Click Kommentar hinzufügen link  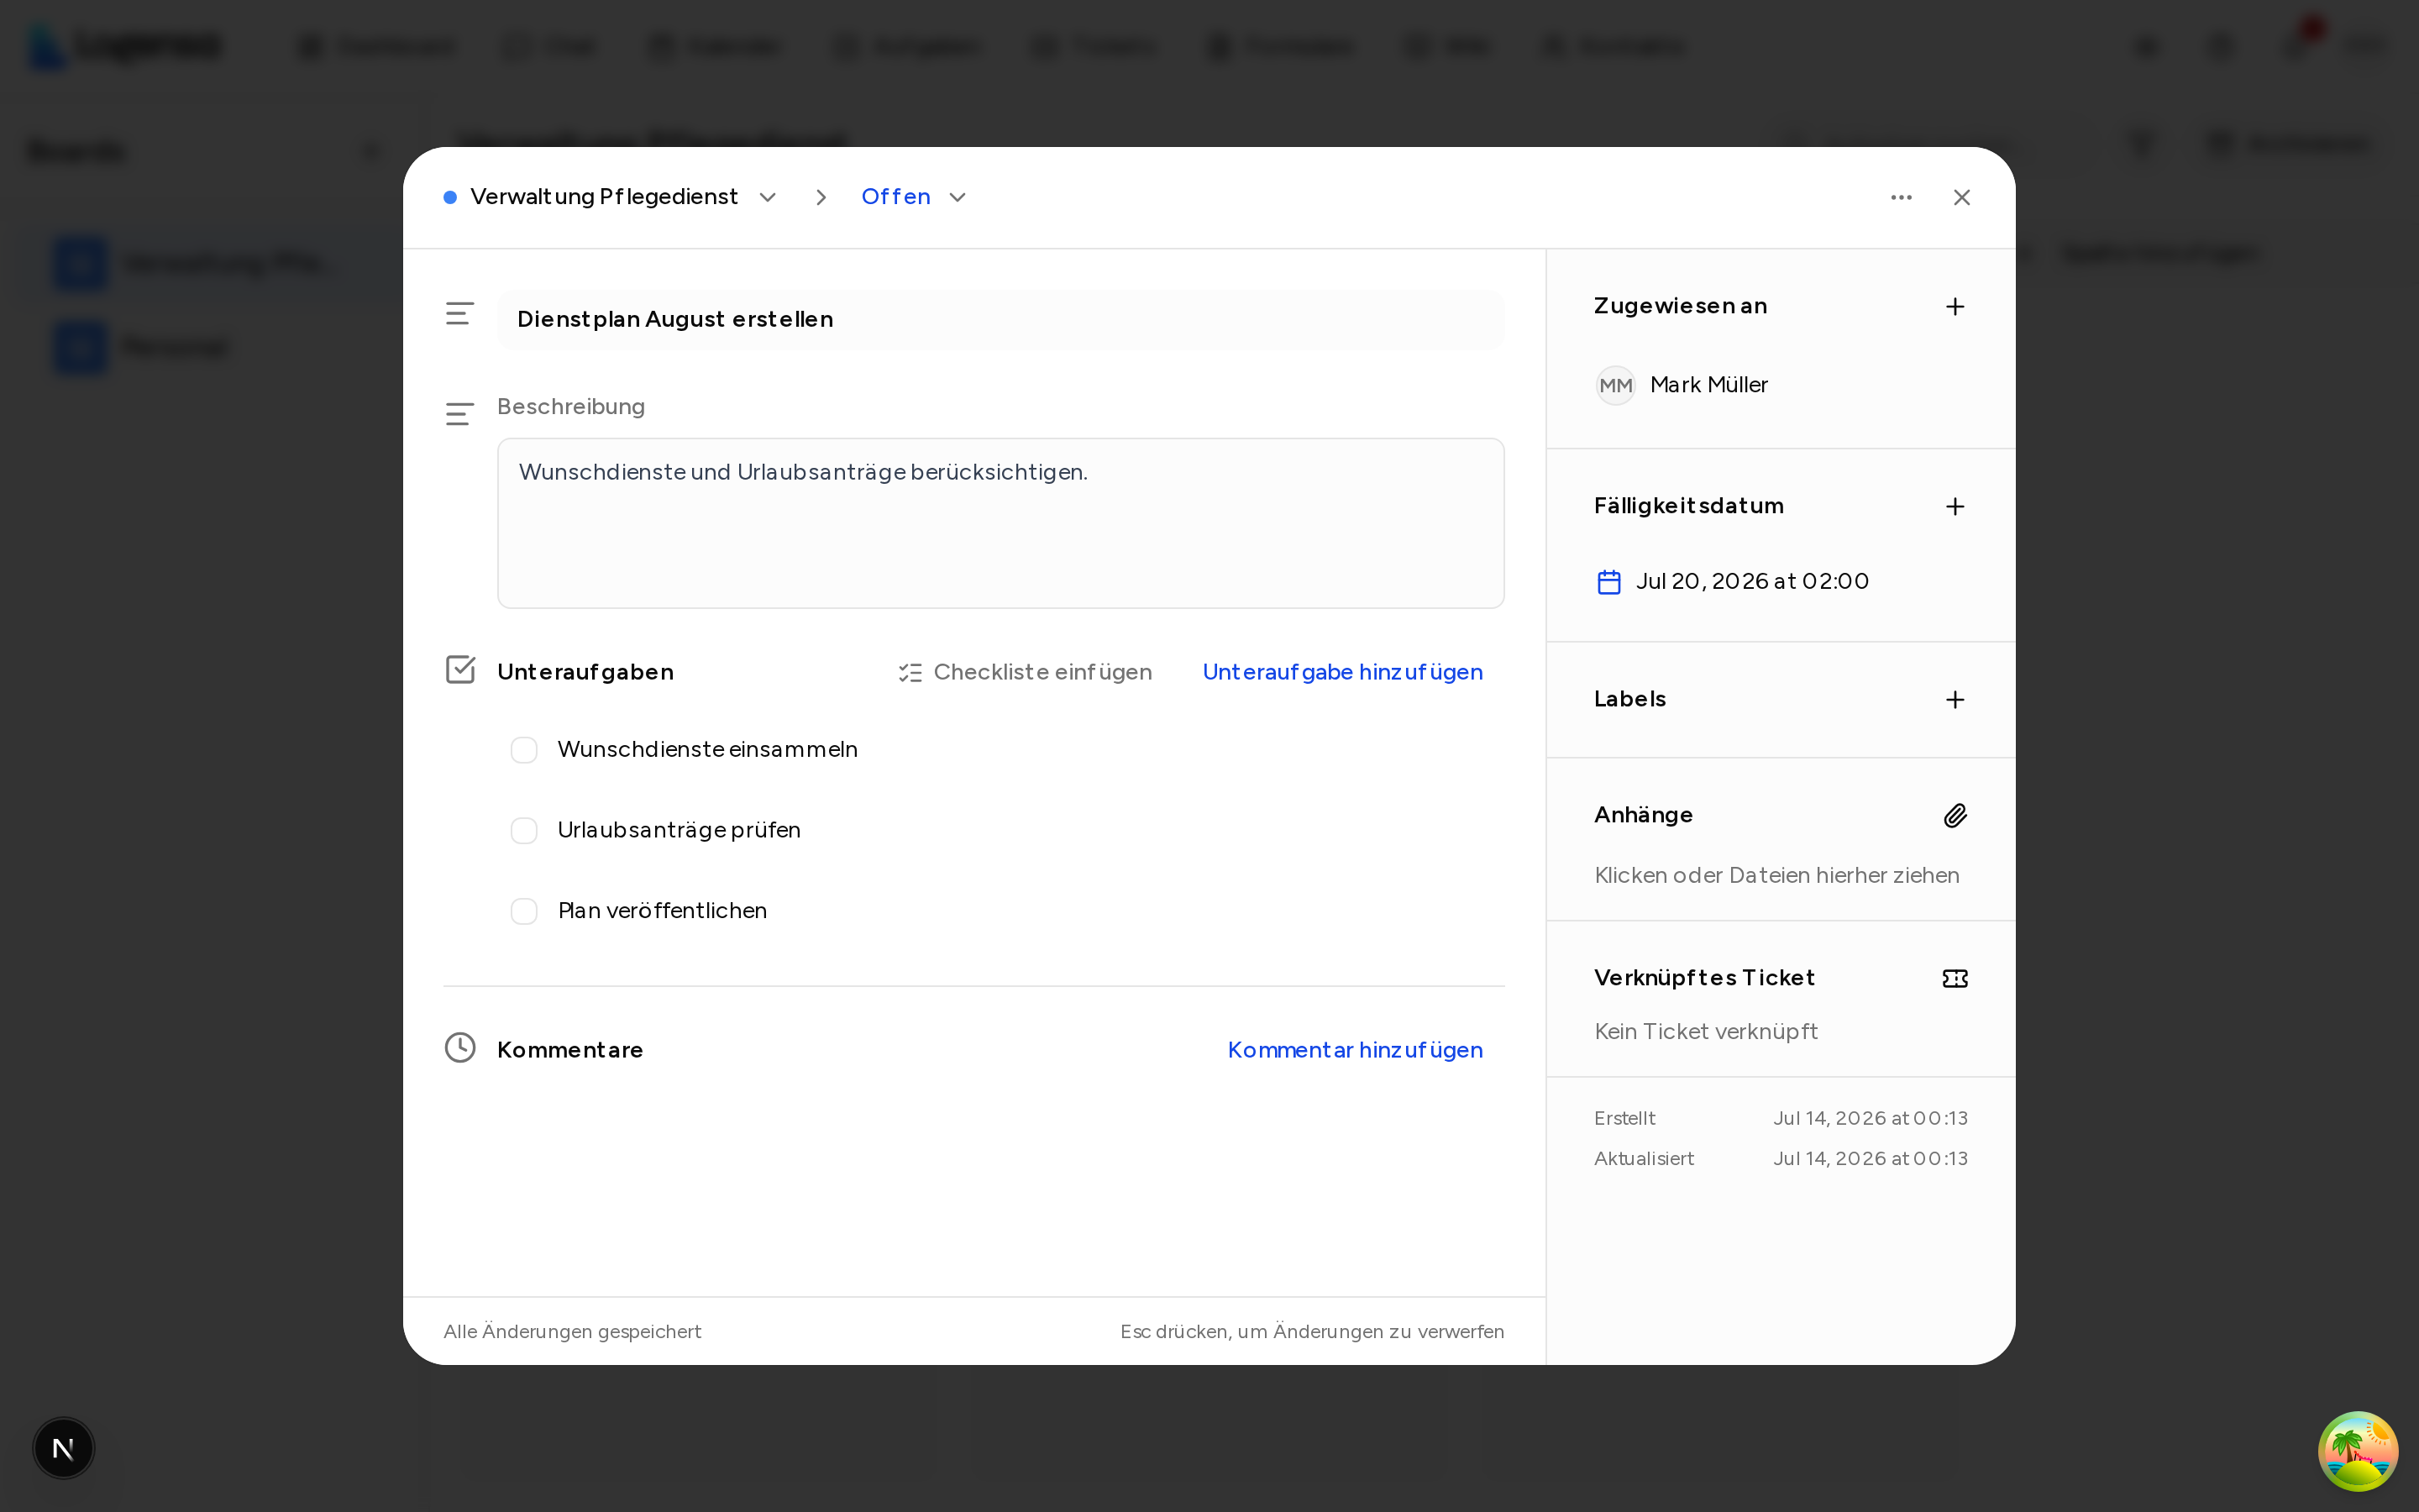(x=1355, y=1050)
